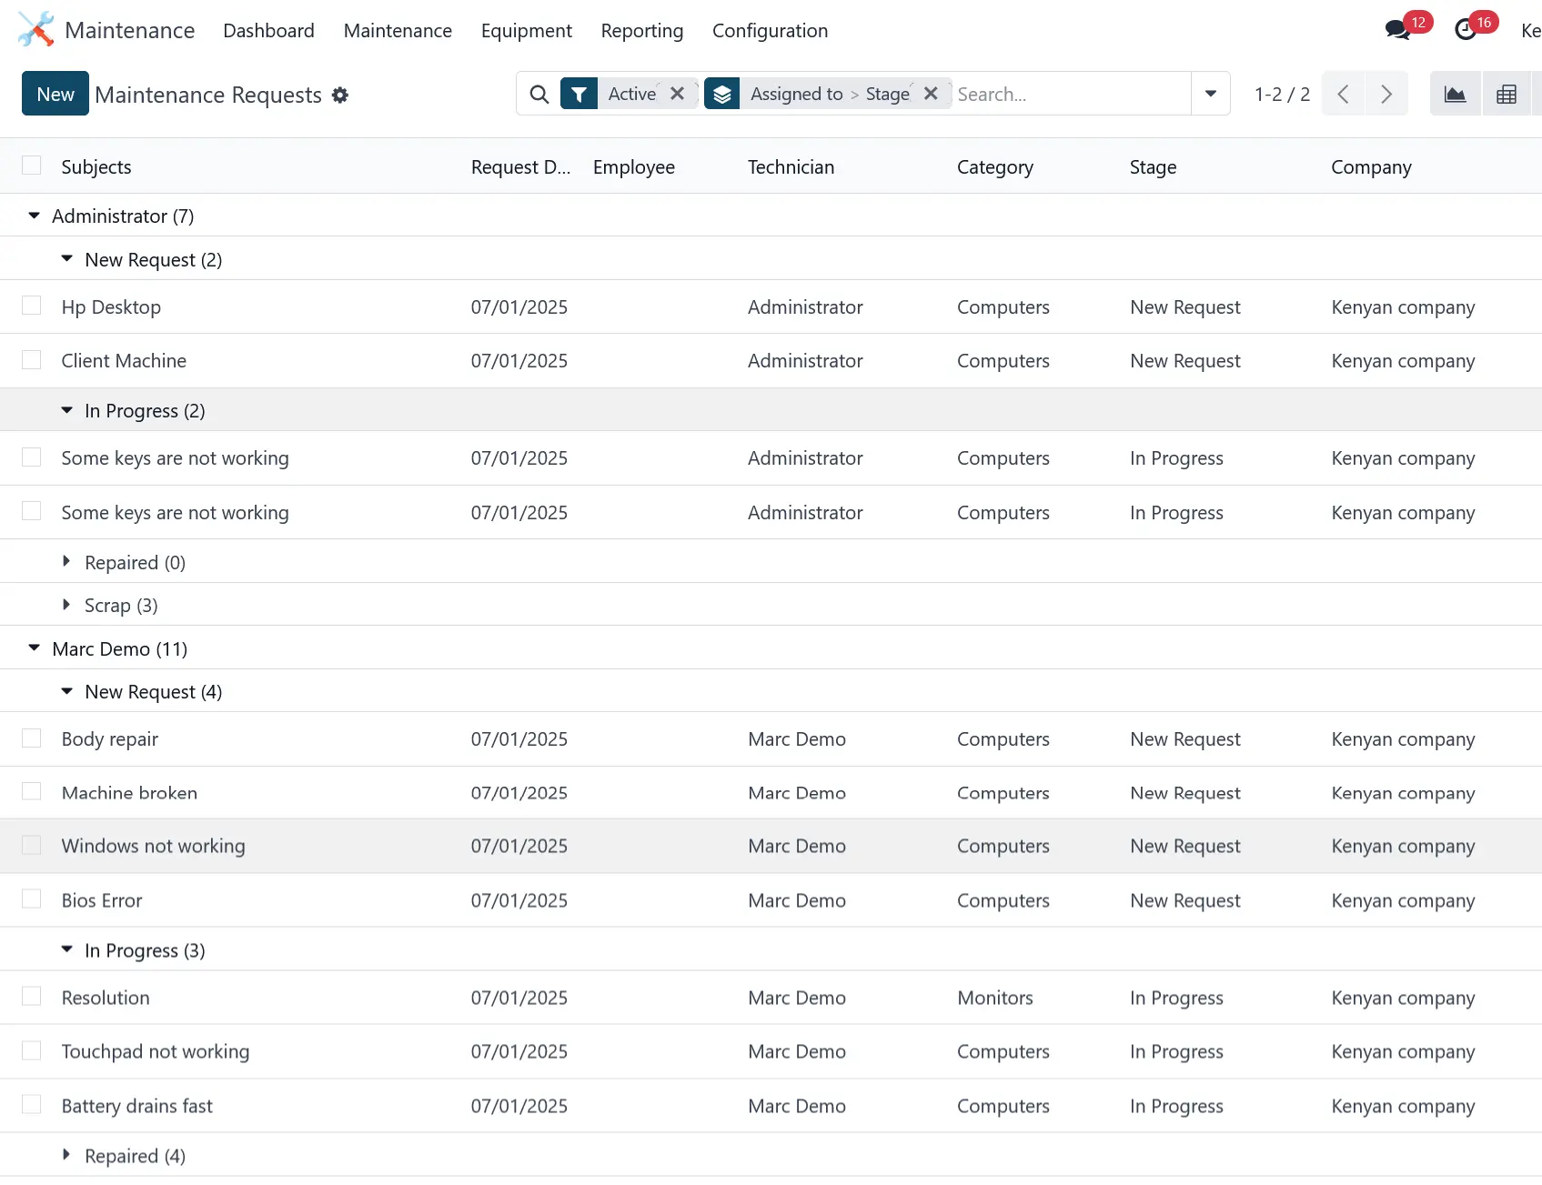Remove the Active filter tag
Image resolution: width=1542 pixels, height=1185 pixels.
pos(677,94)
